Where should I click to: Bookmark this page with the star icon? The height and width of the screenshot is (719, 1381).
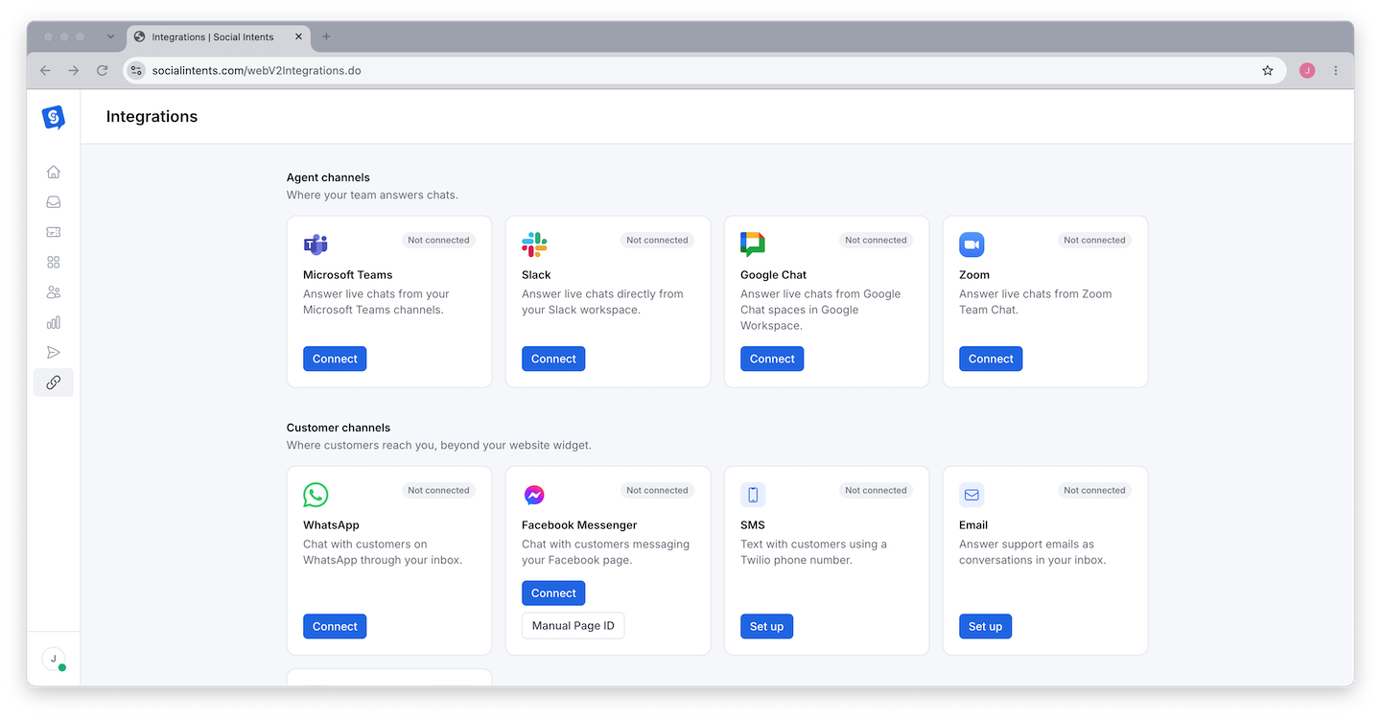click(1268, 70)
